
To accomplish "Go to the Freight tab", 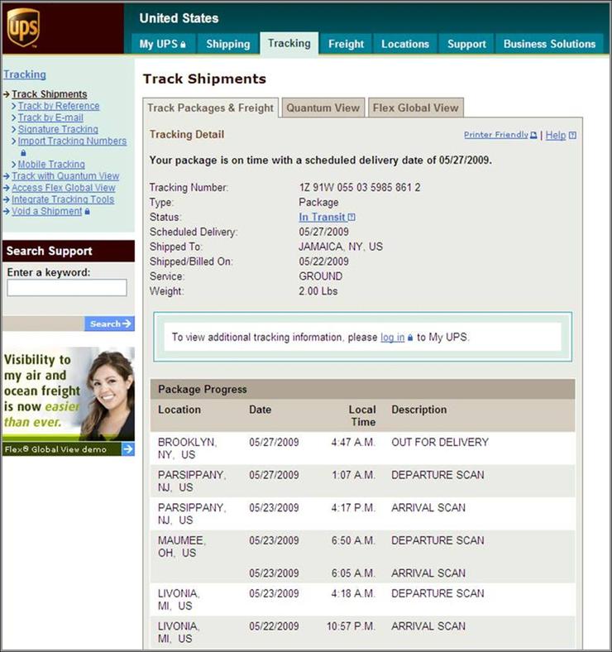I will point(346,44).
